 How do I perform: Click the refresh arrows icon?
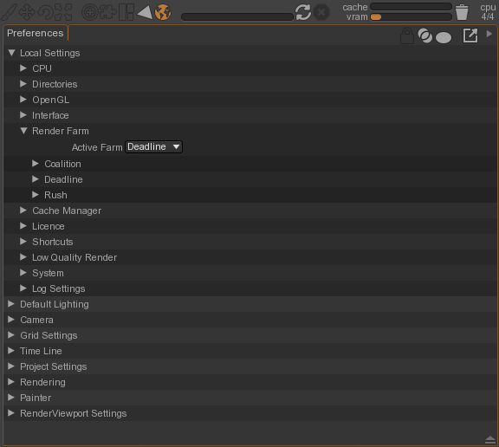pos(303,12)
